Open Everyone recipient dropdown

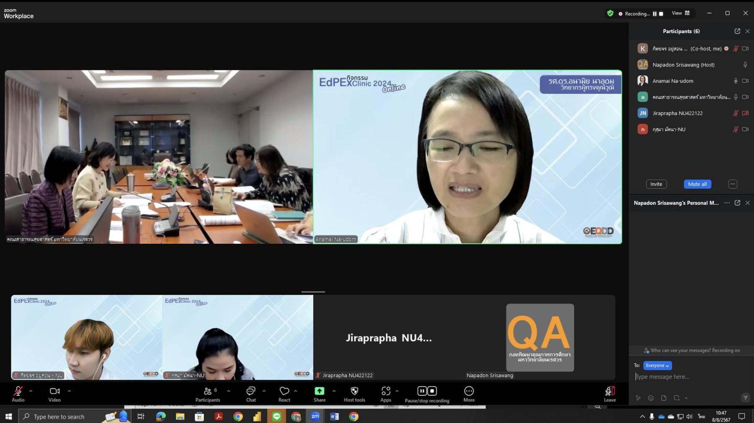[657, 365]
